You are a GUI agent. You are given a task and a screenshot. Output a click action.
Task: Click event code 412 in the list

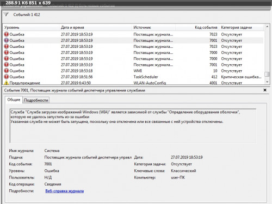click(214, 77)
